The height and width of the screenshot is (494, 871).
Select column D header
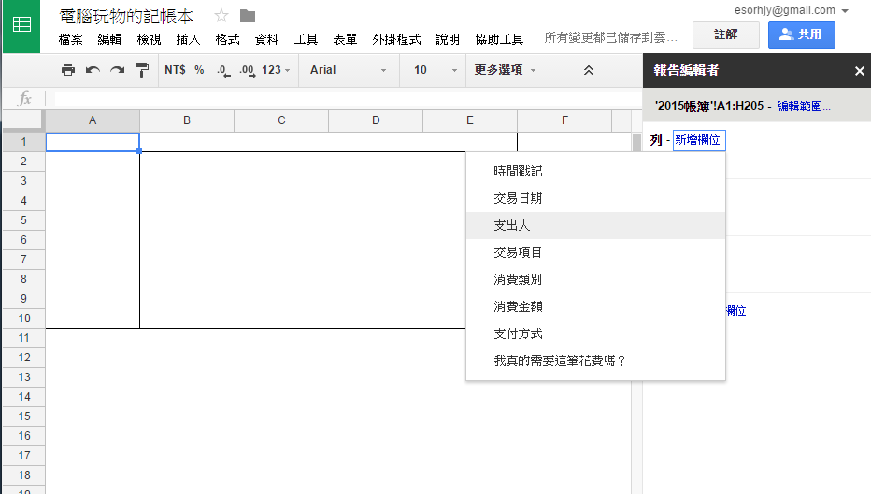click(376, 120)
